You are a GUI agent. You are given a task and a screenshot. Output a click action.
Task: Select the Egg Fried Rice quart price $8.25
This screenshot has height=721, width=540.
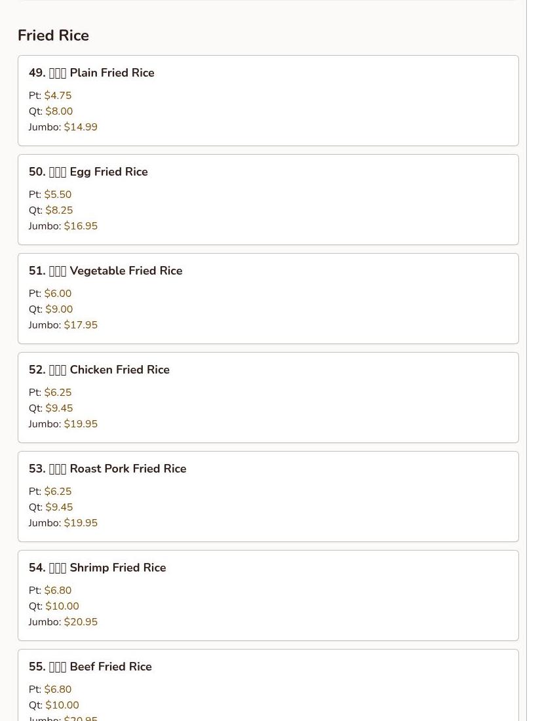coord(59,210)
